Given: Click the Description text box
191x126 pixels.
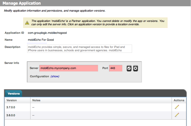Looking at the screenshot, I should coord(80,49).
